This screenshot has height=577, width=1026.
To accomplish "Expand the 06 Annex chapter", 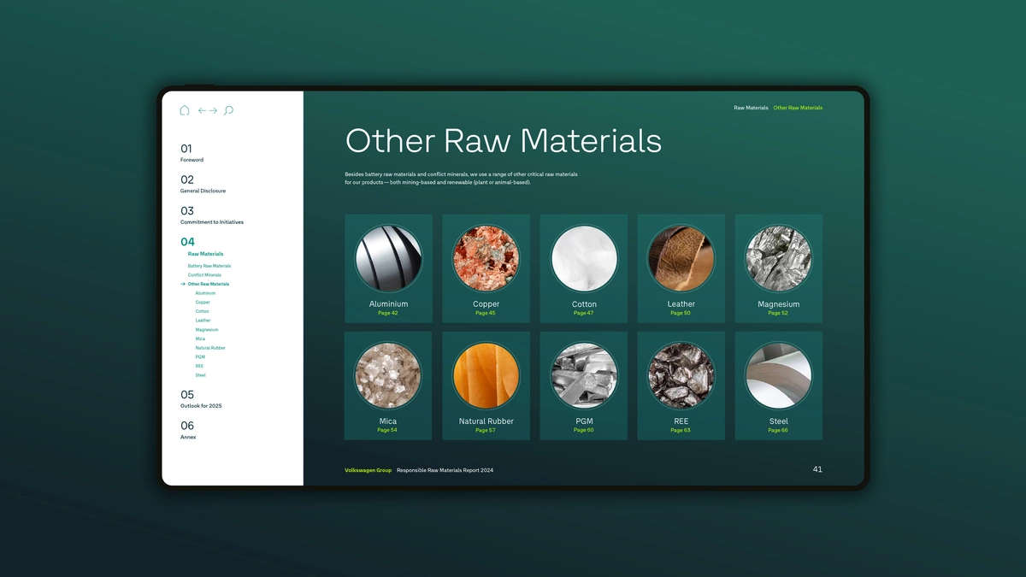I will pos(188,430).
